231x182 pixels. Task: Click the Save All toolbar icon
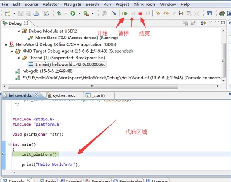pyautogui.click(x=28, y=13)
